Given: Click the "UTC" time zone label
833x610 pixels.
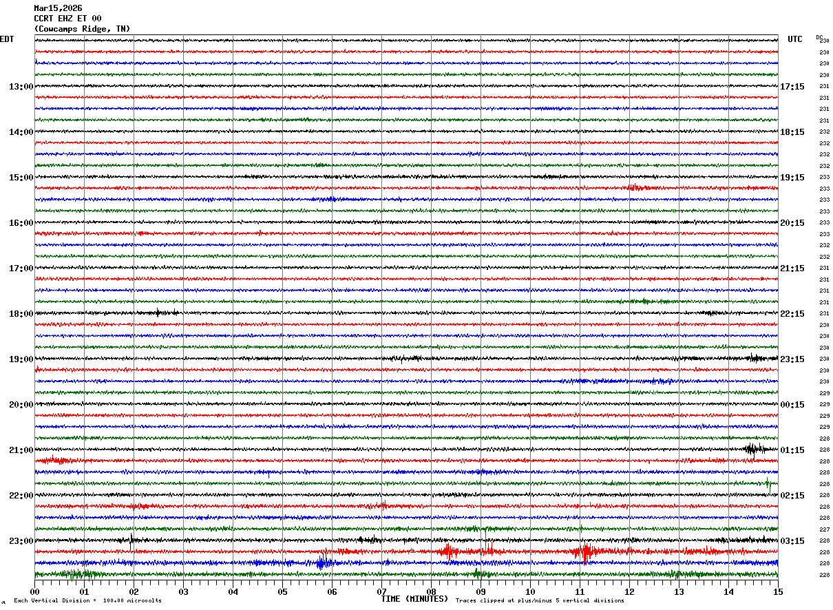Looking at the screenshot, I should (x=795, y=39).
